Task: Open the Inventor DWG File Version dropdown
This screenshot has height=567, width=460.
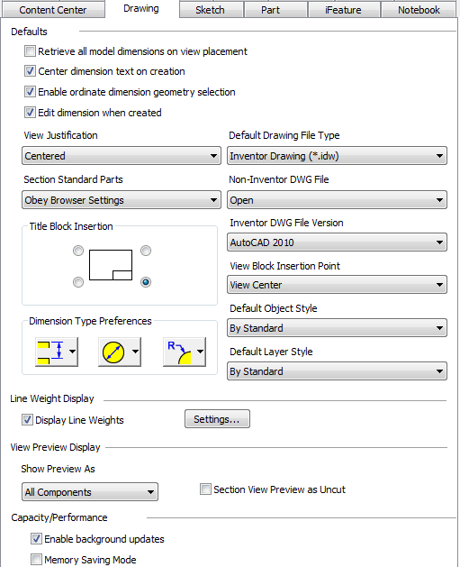Action: tap(337, 242)
